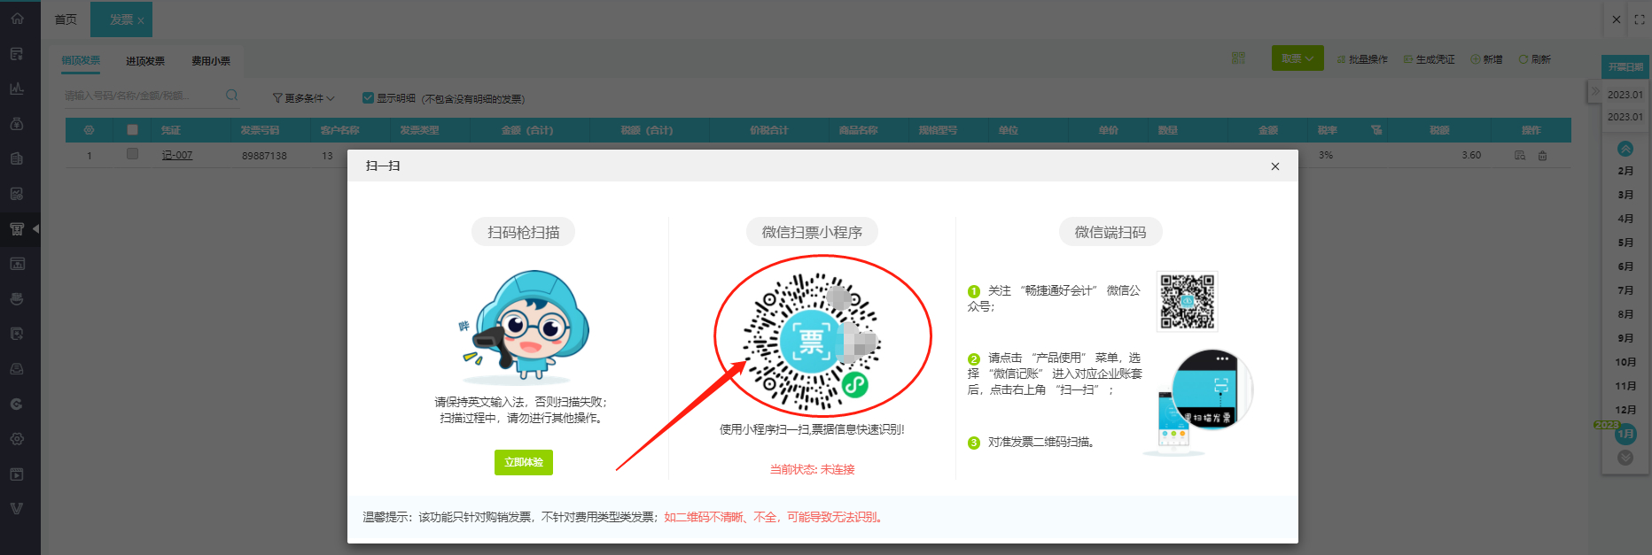Jump to 9月 in the month timeline

point(1625,338)
